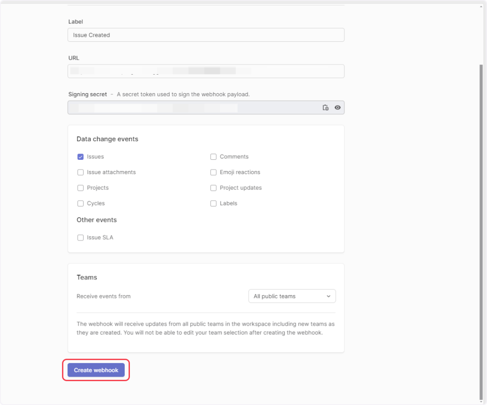The height and width of the screenshot is (405, 487).
Task: Click the 'Signing secret' field label
Action: tap(88, 94)
